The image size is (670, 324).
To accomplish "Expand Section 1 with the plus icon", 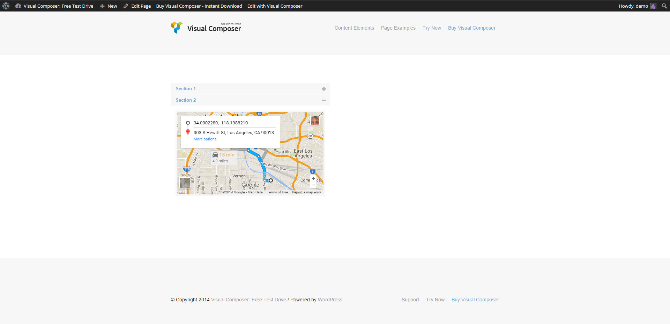I will coord(324,89).
